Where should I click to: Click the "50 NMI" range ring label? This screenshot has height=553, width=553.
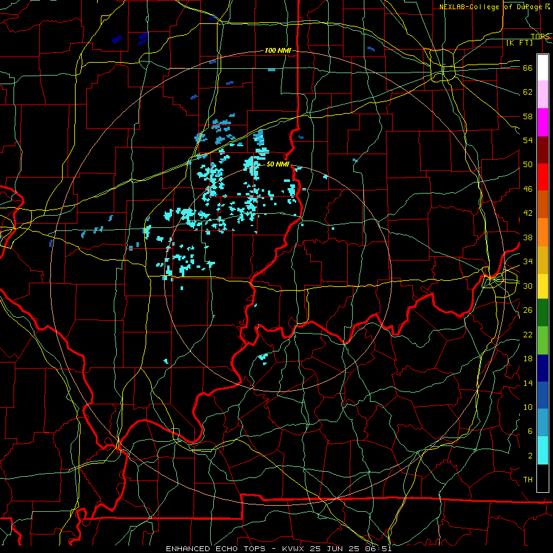(278, 164)
